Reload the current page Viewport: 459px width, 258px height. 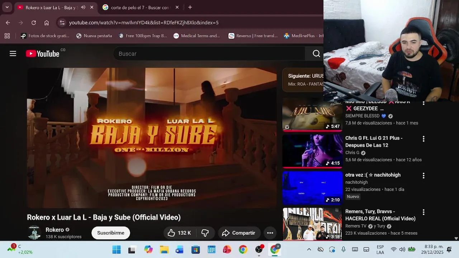[34, 23]
